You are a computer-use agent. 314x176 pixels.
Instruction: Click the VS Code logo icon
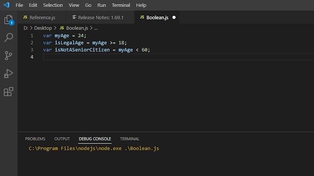pyautogui.click(x=6, y=5)
